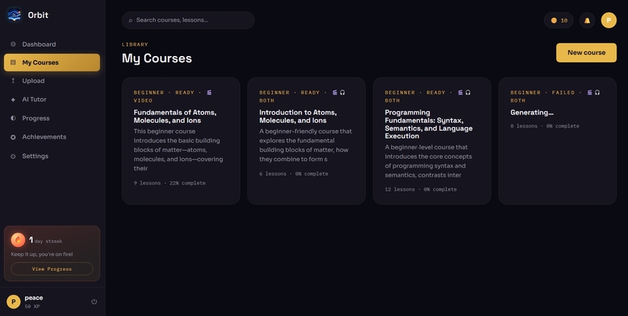Click '9 lessons · 22% complete' text
This screenshot has width=628, height=316.
(169, 183)
